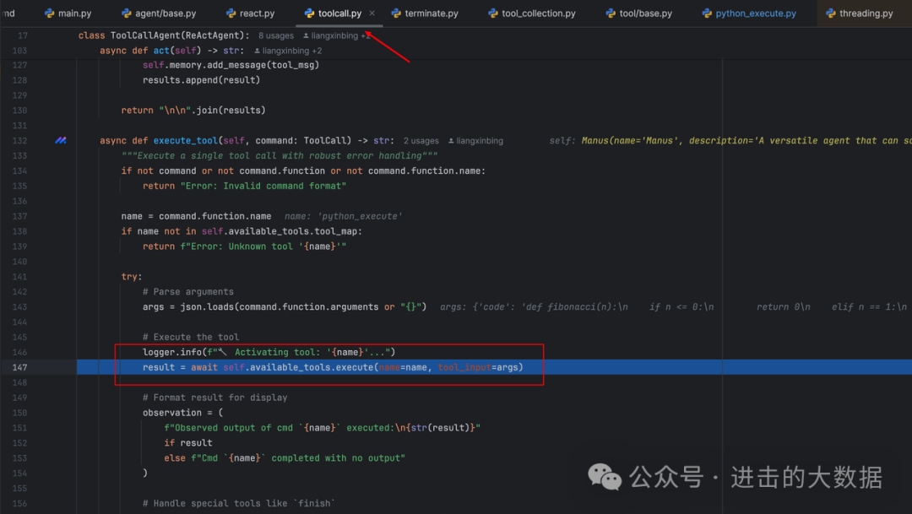Click Python file icon on main.py tab
Image resolution: width=912 pixels, height=514 pixels.
click(50, 13)
